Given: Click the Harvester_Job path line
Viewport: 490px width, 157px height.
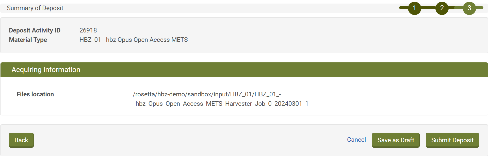Looking at the screenshot, I should 220,104.
